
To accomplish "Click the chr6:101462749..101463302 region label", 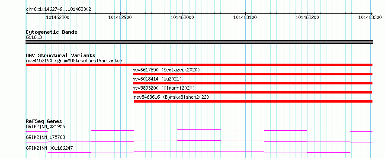I will click(x=58, y=10).
